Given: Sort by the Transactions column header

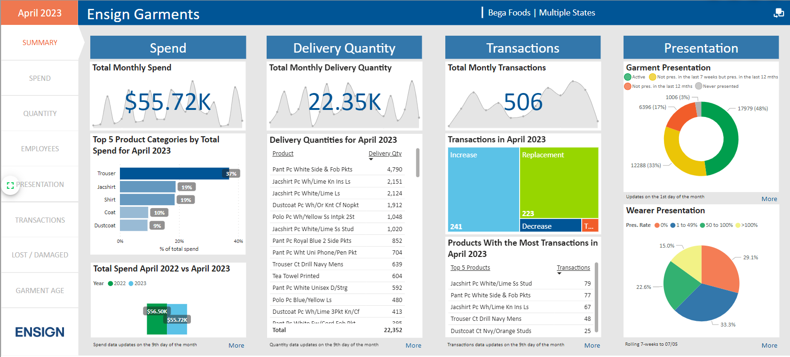Looking at the screenshot, I should 573,268.
